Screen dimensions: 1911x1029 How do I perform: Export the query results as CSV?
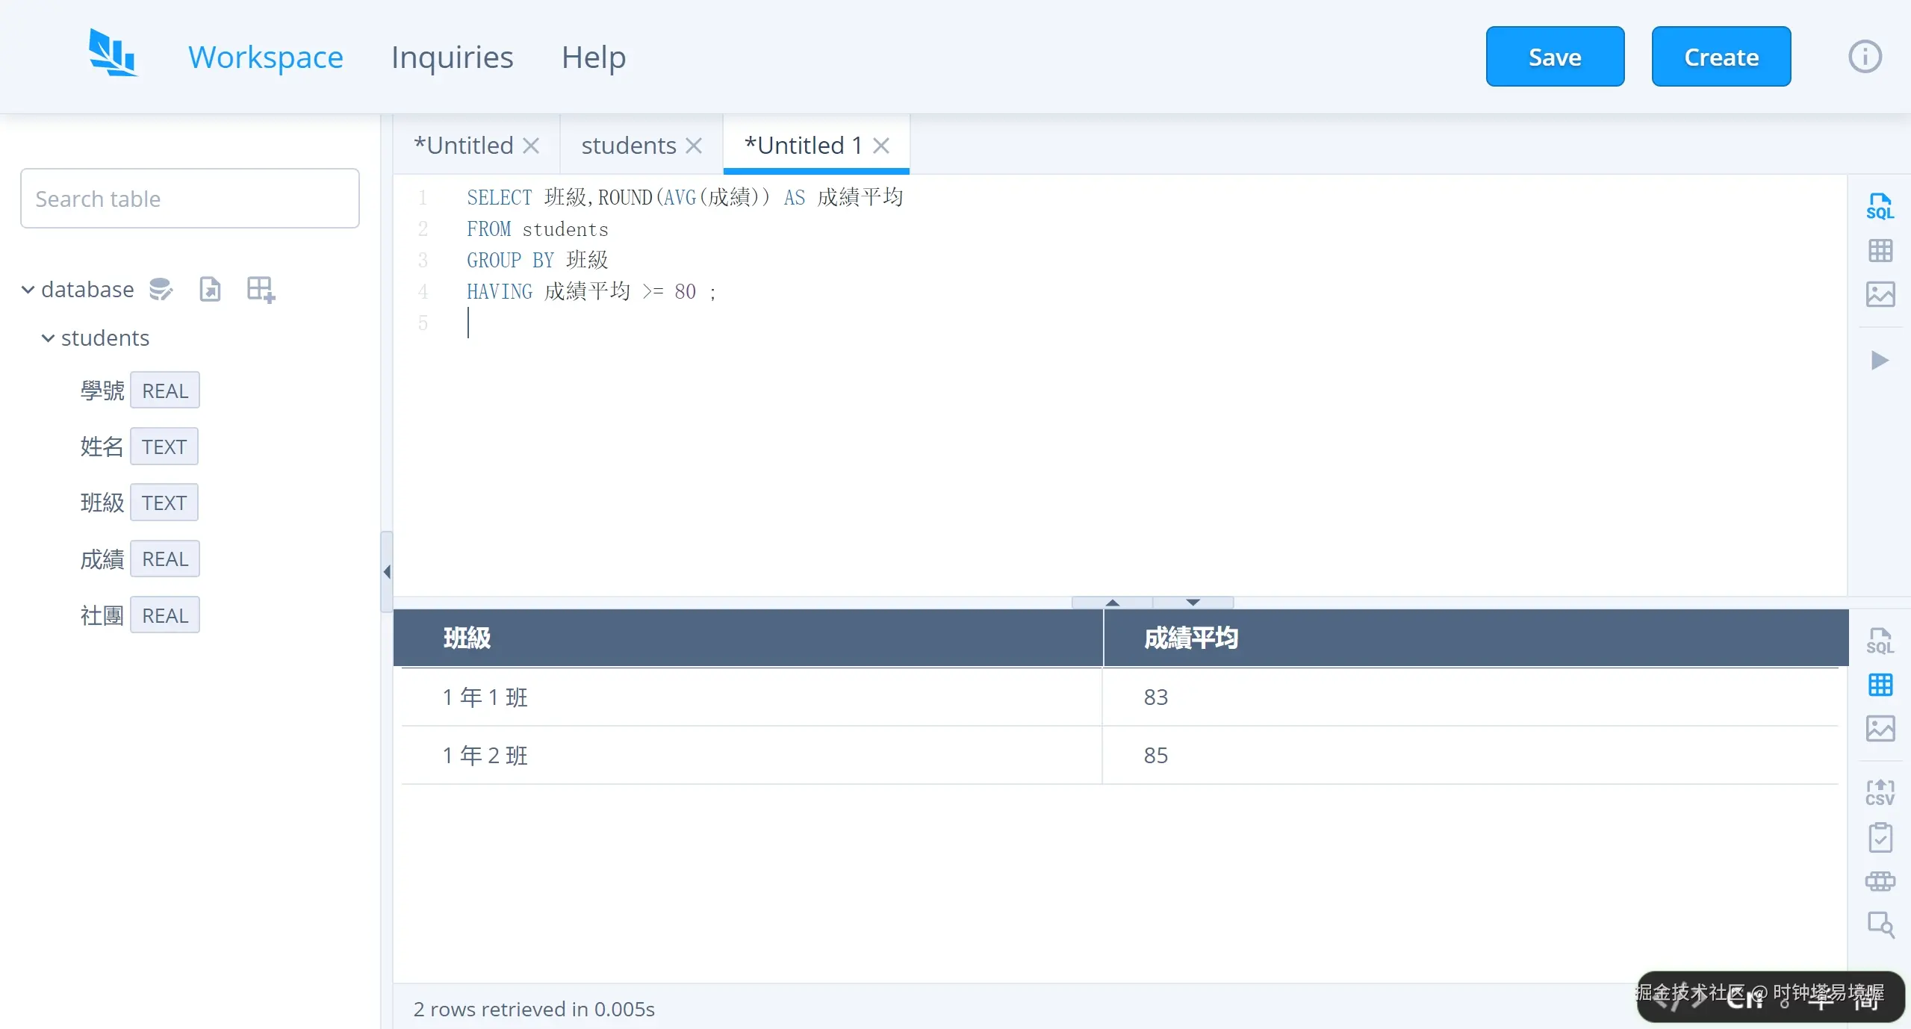[1881, 792]
